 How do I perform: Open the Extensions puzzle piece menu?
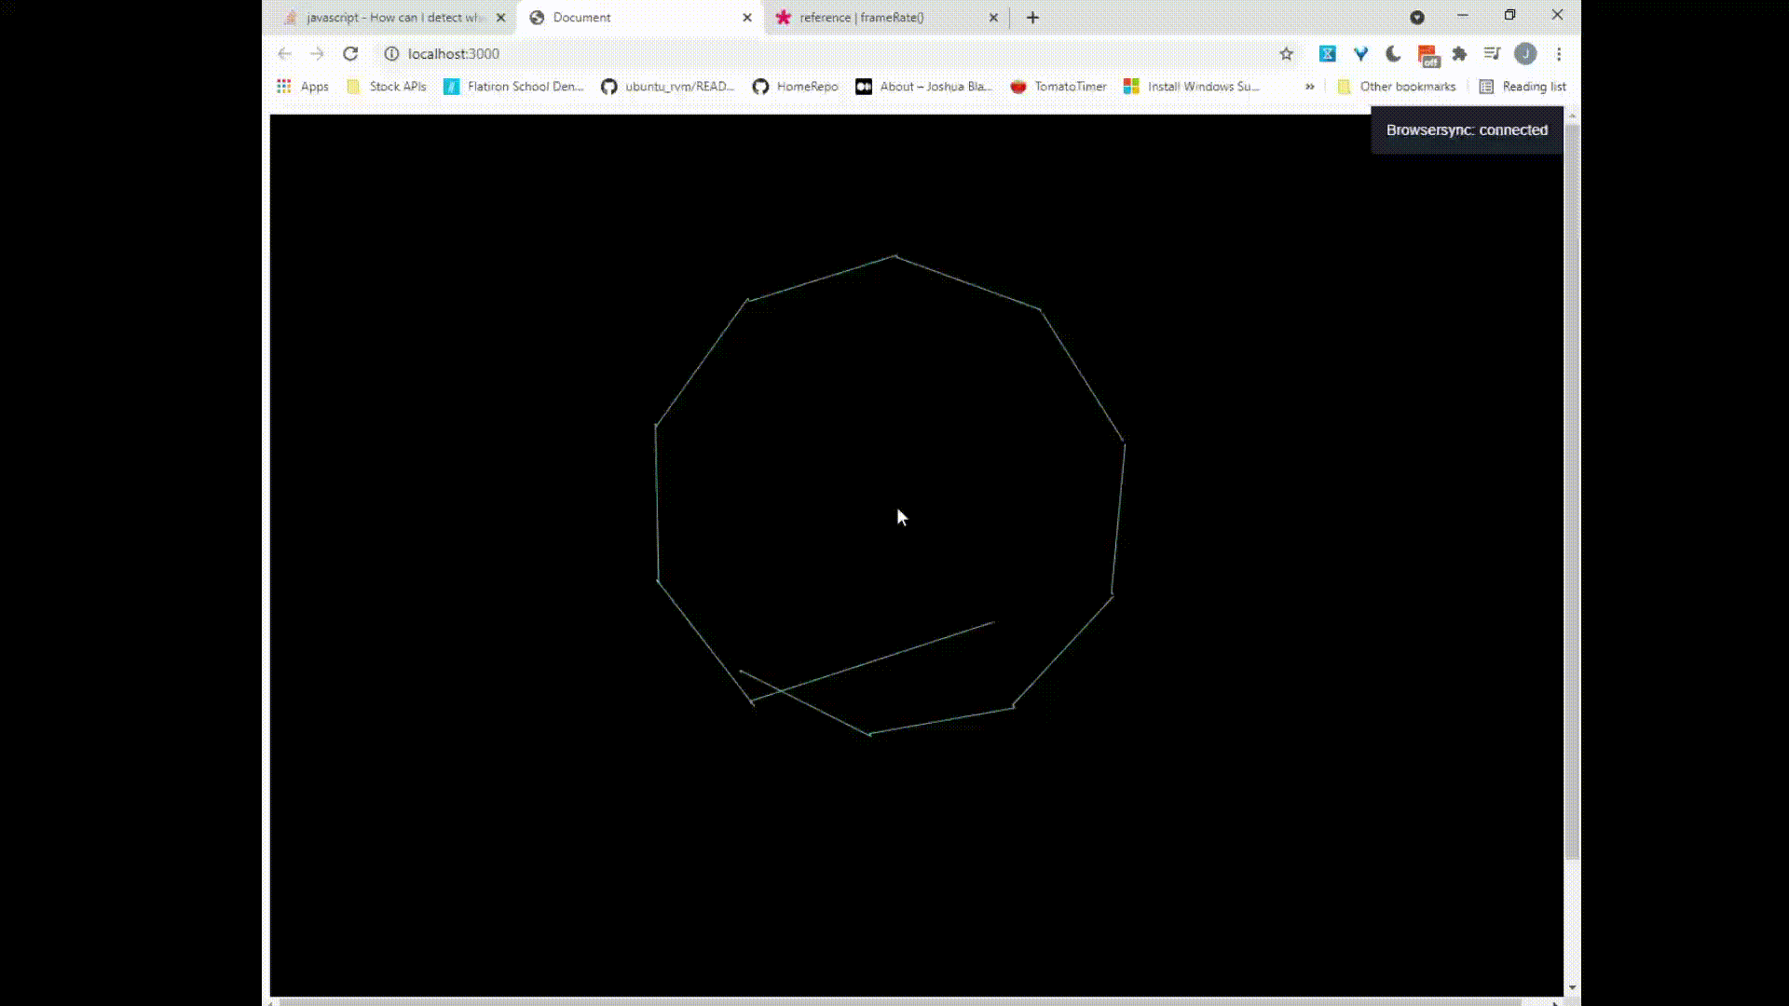click(1459, 54)
